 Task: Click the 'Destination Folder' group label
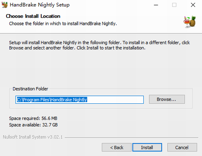(x=30, y=89)
